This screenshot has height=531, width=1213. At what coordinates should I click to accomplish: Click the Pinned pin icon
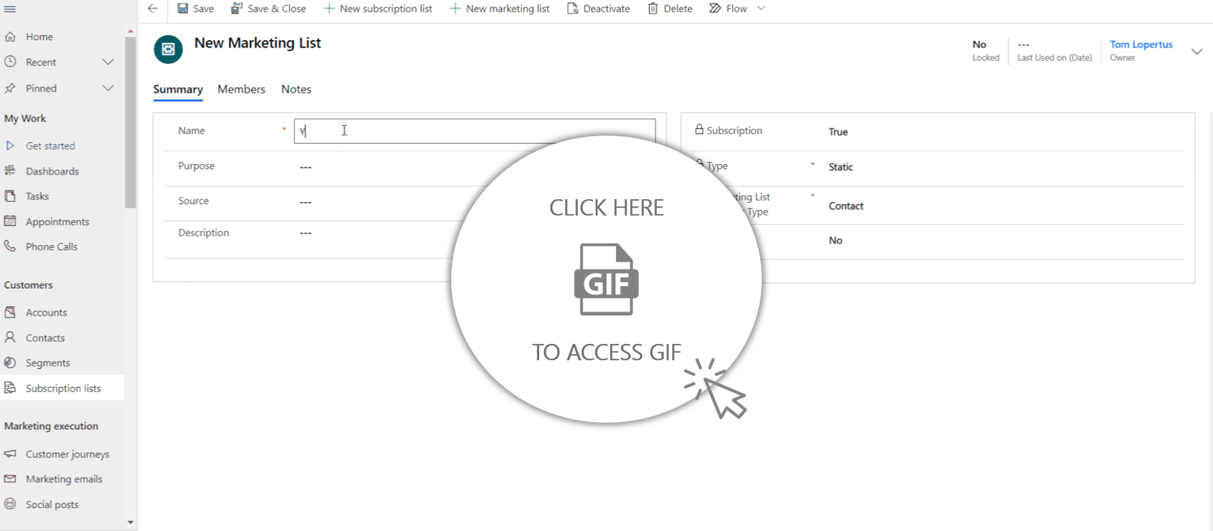click(x=10, y=88)
